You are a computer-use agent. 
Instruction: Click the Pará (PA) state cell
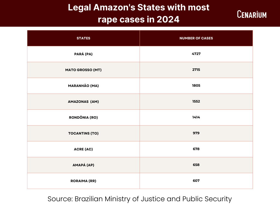click(x=83, y=54)
